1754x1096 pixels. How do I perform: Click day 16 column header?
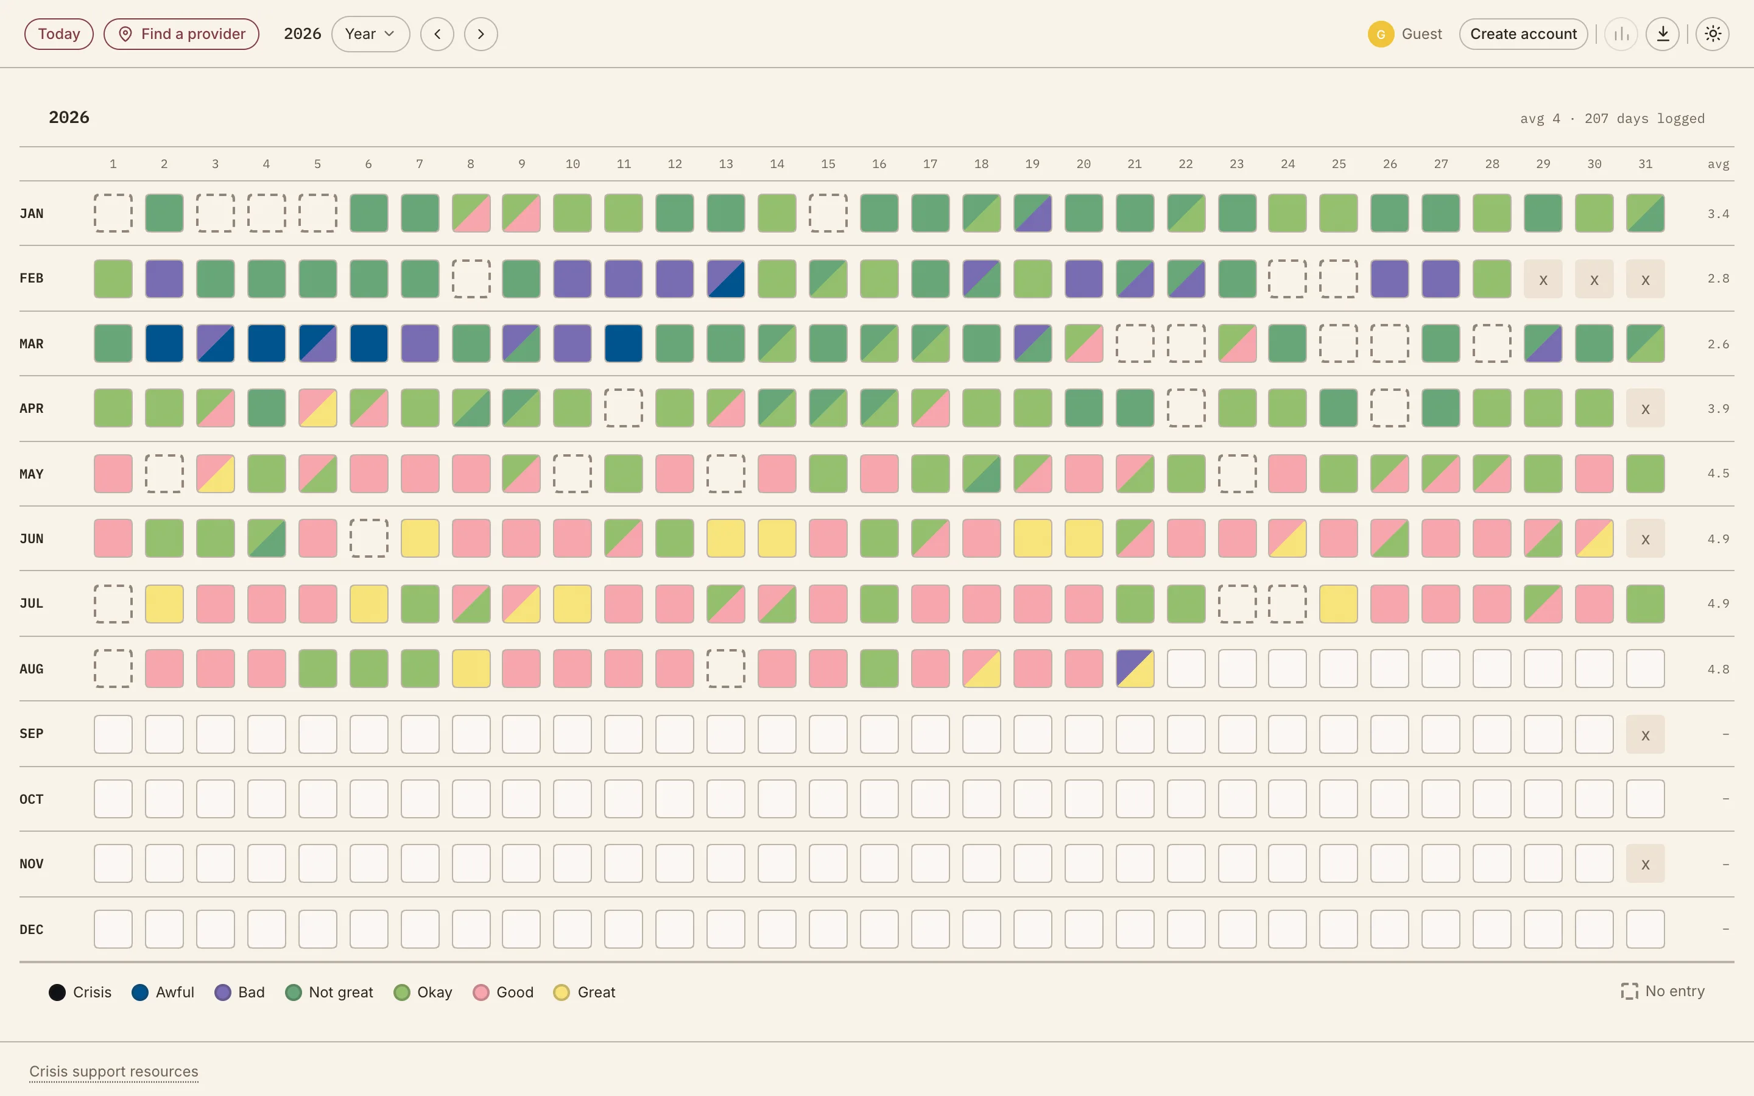879,164
